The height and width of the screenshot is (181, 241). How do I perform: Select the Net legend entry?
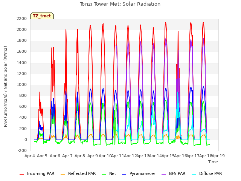(x=109, y=173)
